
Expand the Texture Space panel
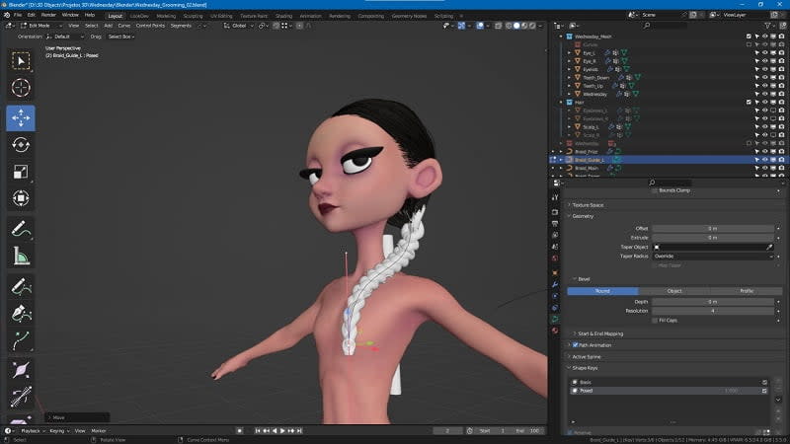[588, 205]
